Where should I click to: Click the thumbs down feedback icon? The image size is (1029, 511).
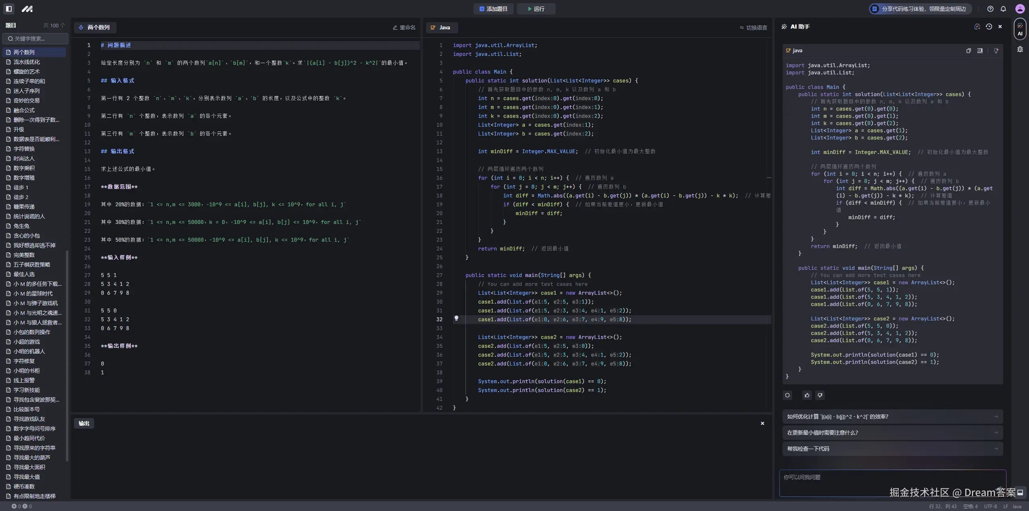(x=820, y=395)
